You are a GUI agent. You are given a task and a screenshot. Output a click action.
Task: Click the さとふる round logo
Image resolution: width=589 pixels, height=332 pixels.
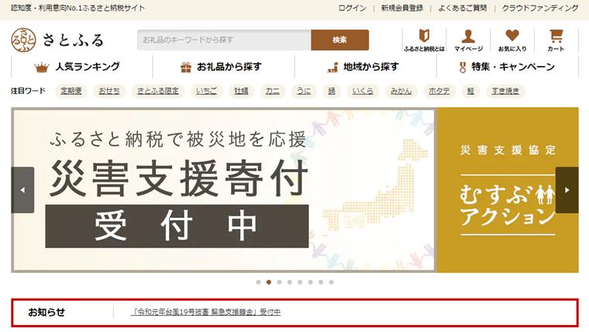pos(23,40)
